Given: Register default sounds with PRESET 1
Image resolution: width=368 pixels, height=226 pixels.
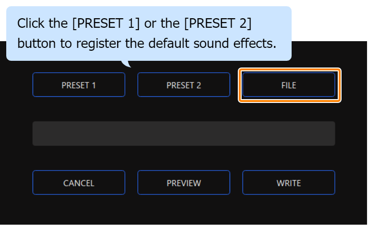Looking at the screenshot, I should pyautogui.click(x=79, y=85).
